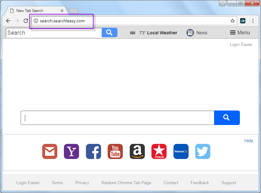Open the Macy's shortcut icon

pos(159,151)
